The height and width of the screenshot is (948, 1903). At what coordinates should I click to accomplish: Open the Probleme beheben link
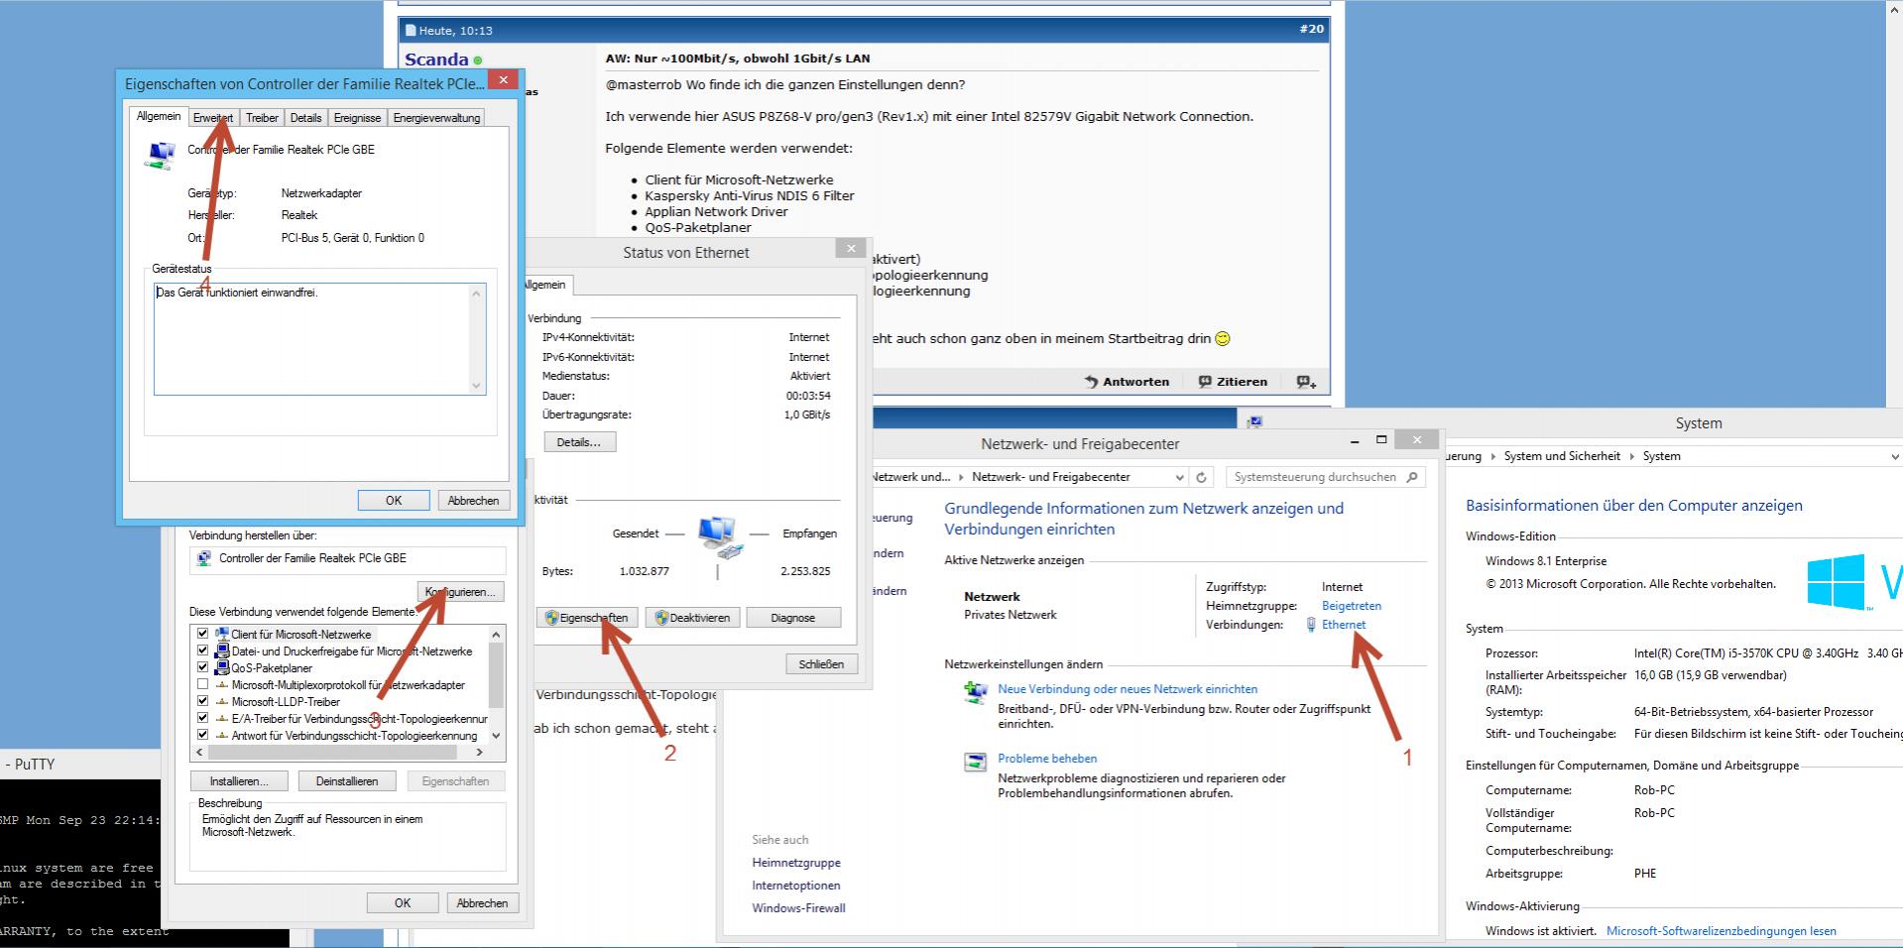pos(1047,759)
